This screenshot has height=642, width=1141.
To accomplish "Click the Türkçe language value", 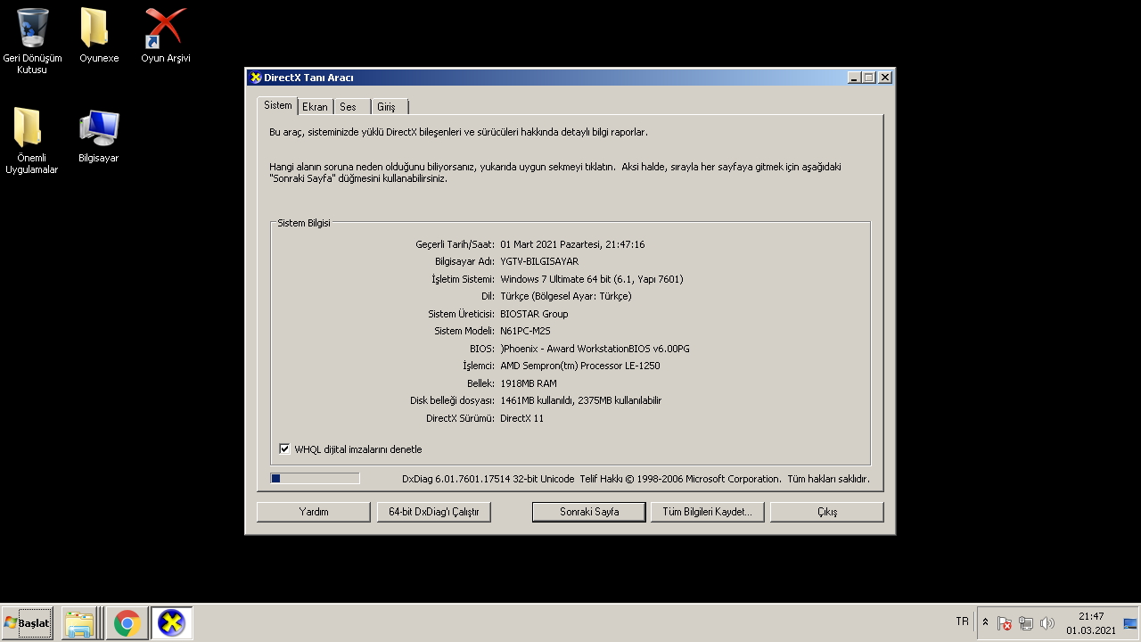I will [566, 296].
